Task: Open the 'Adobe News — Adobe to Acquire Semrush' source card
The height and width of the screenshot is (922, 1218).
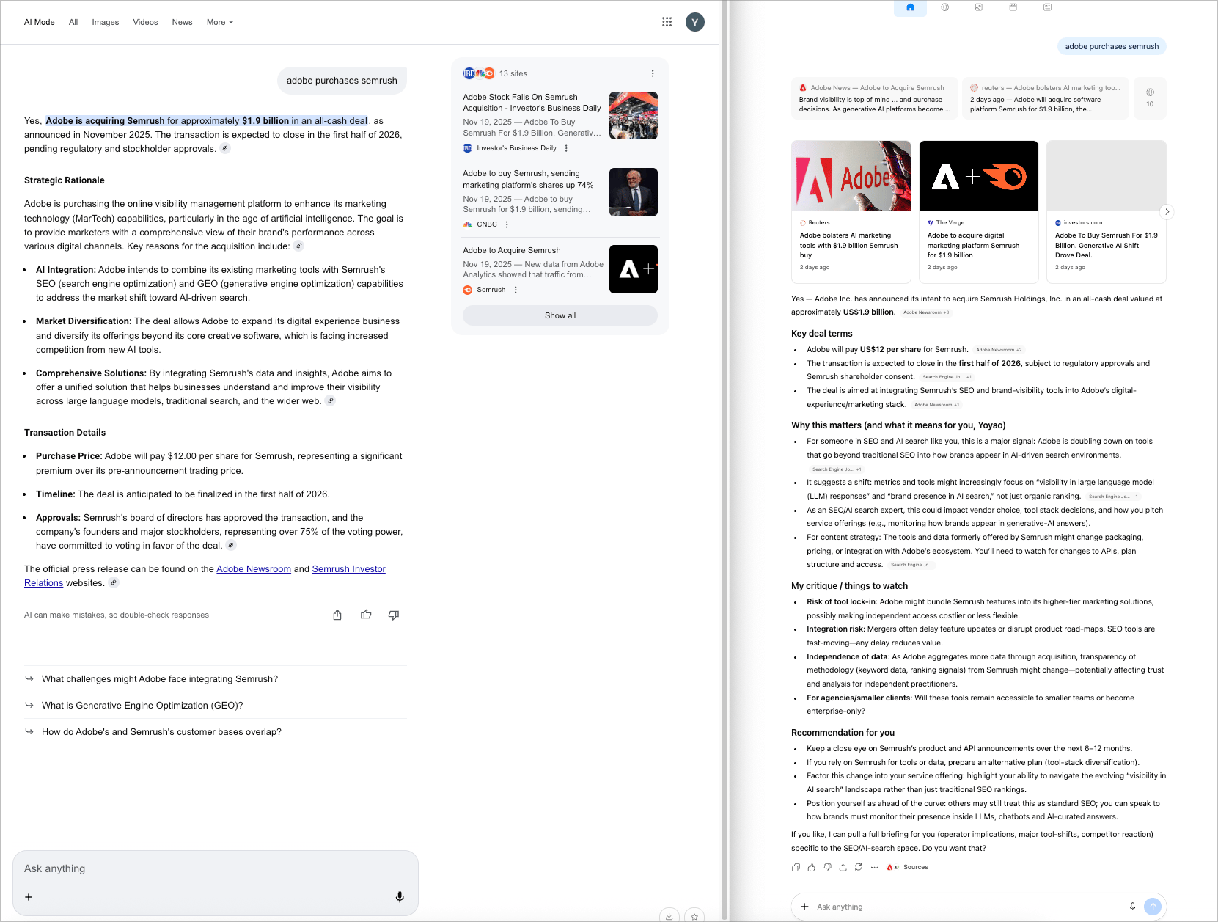Action: point(875,98)
